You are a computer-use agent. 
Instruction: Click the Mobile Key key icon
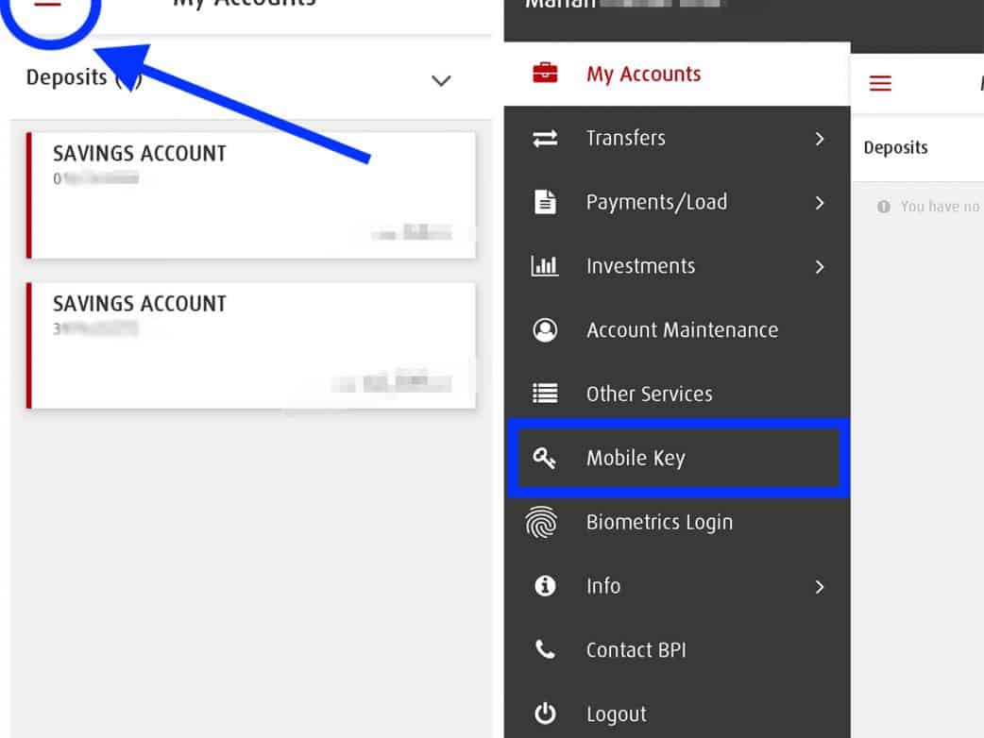pyautogui.click(x=545, y=459)
